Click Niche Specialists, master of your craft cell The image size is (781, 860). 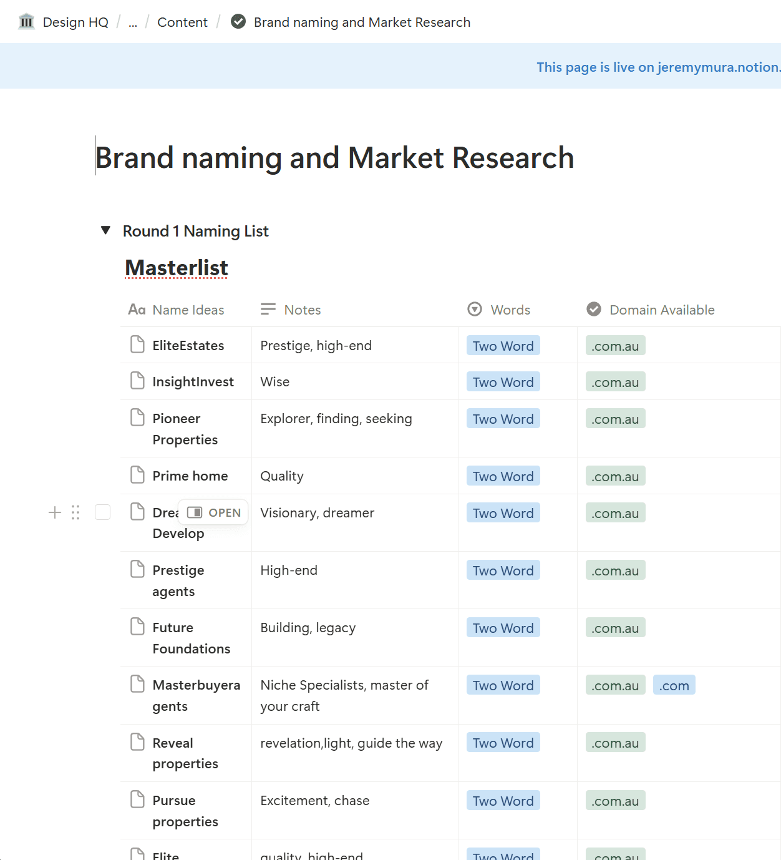point(355,695)
